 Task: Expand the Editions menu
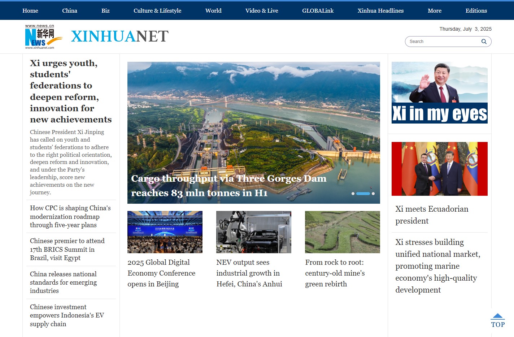(x=476, y=11)
